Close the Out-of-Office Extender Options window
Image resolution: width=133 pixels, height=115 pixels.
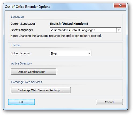click(120, 5)
